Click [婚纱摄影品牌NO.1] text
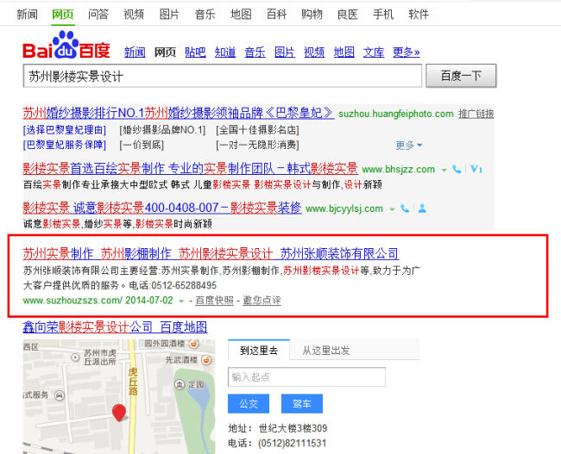The height and width of the screenshot is (454, 561). (x=163, y=130)
